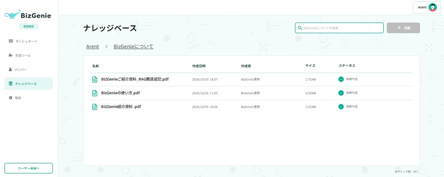Click size value 1.71MB
The image size is (444, 177).
pyautogui.click(x=310, y=80)
